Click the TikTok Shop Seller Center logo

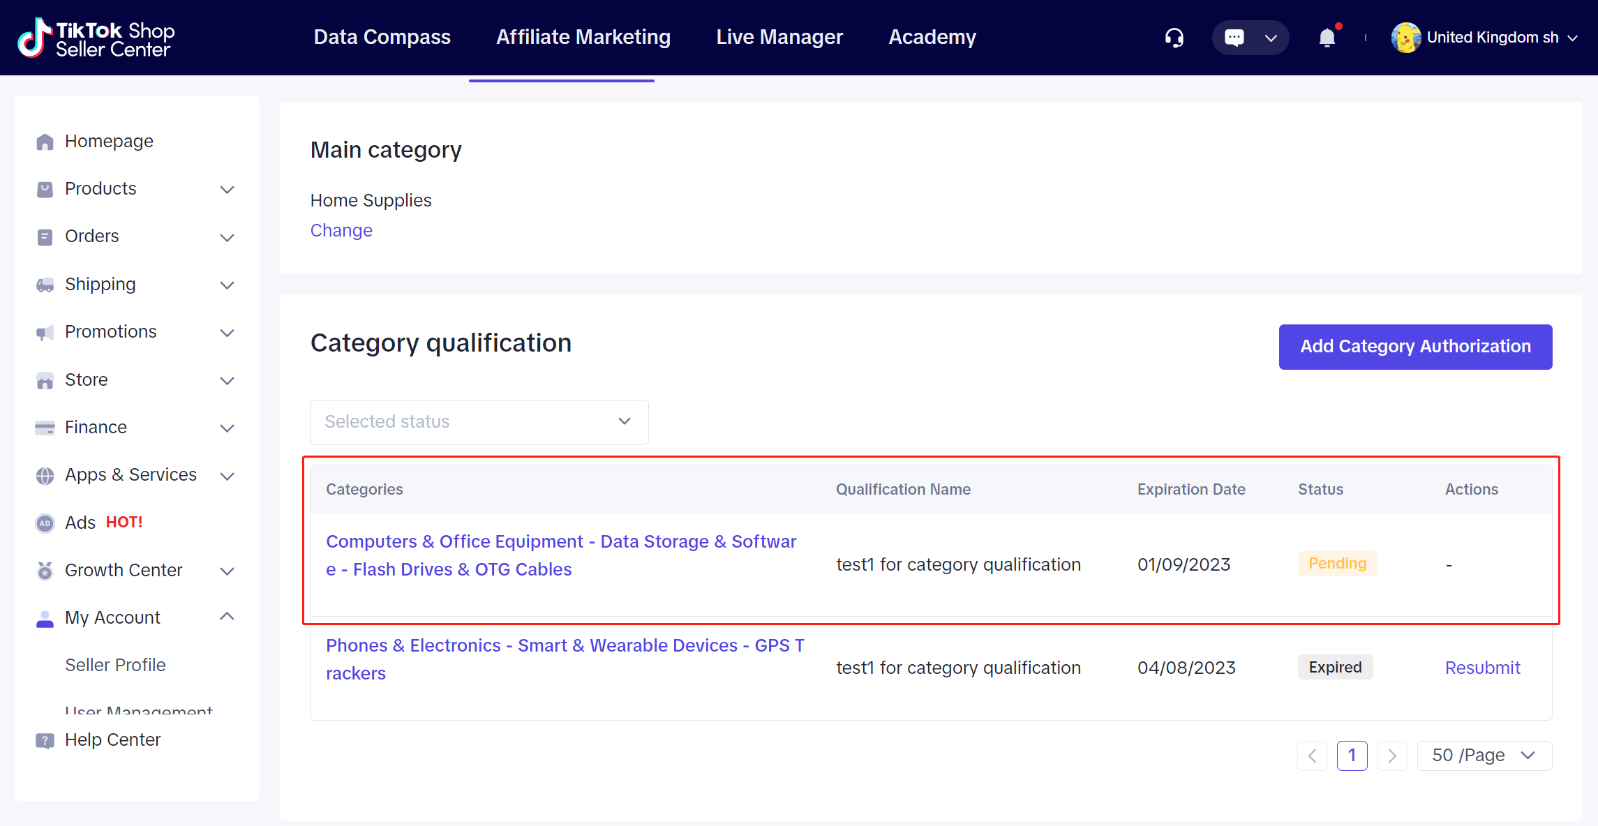tap(96, 38)
